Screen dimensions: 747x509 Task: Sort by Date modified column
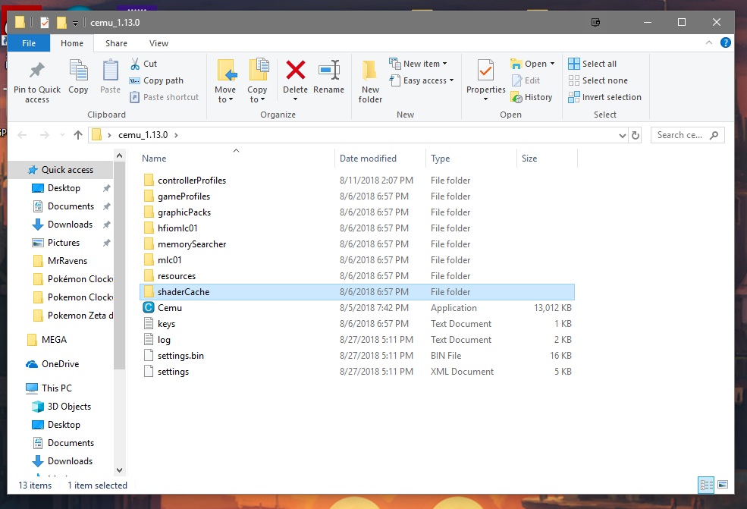368,159
